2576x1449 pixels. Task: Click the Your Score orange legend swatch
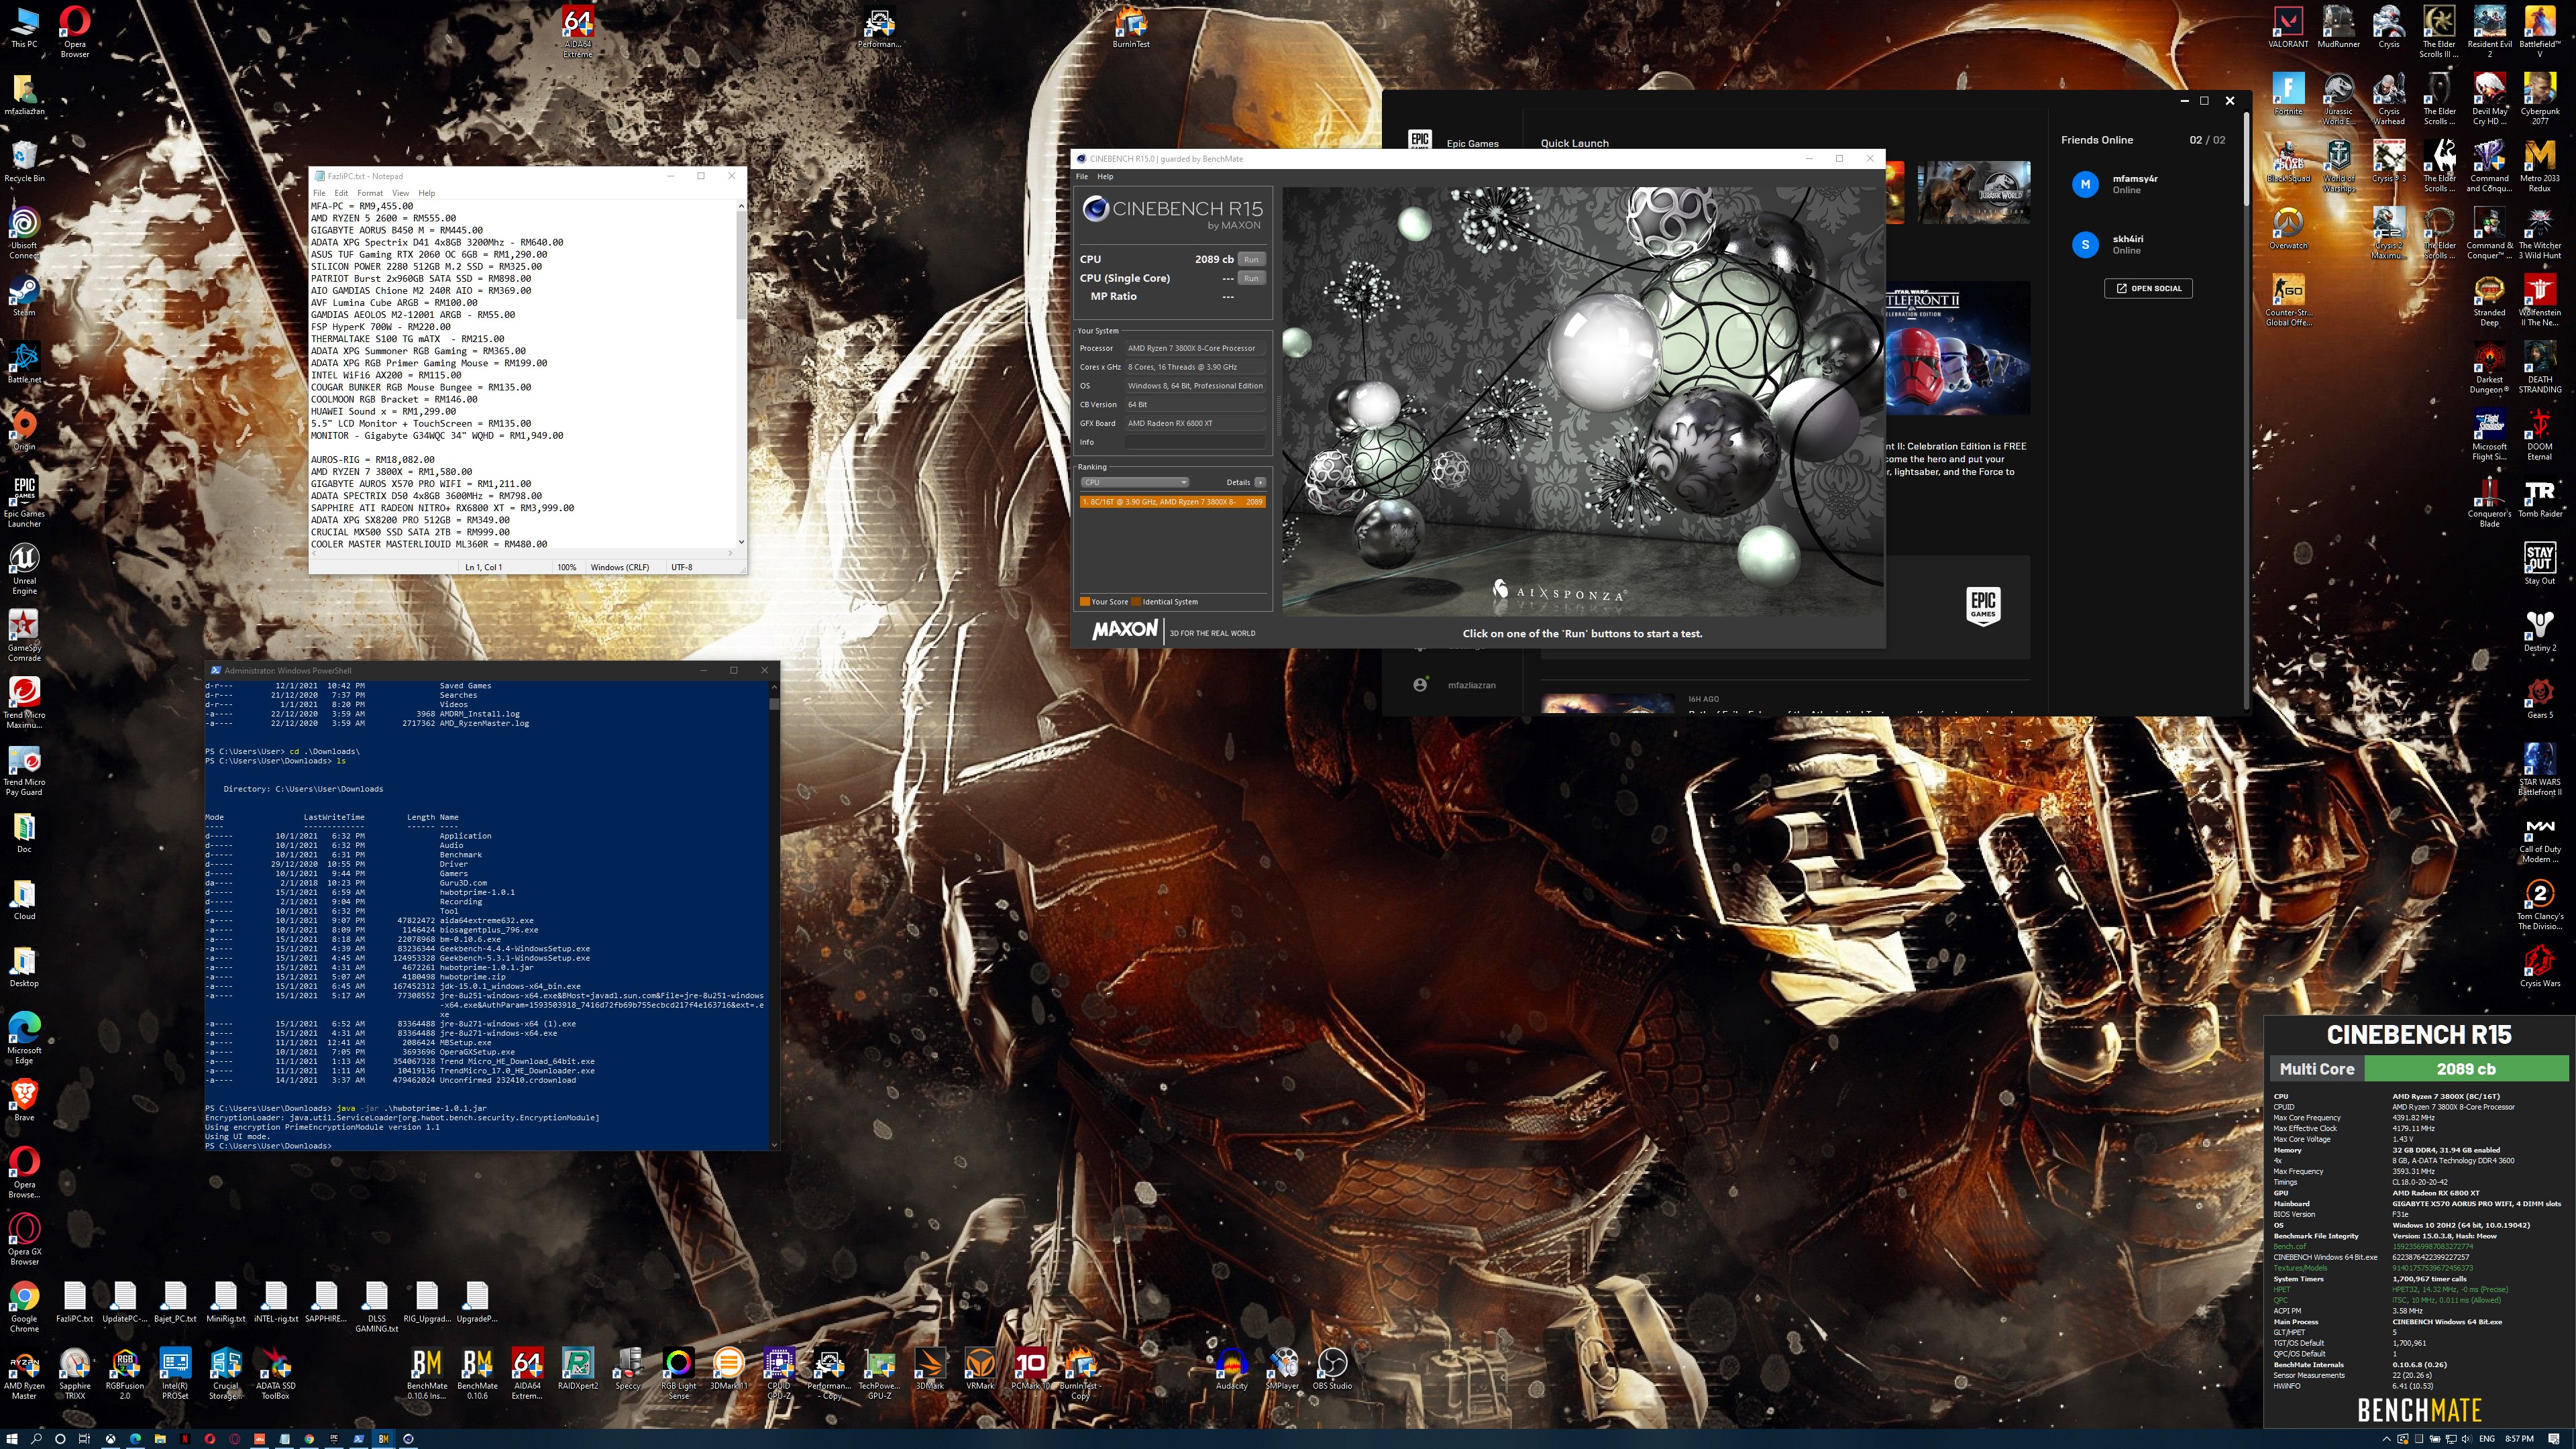coord(1084,602)
